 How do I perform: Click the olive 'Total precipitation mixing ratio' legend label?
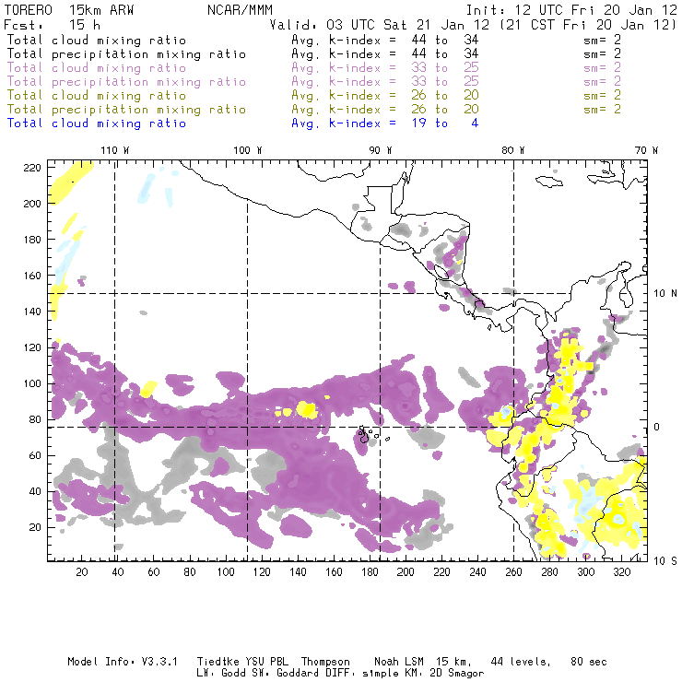coord(126,109)
